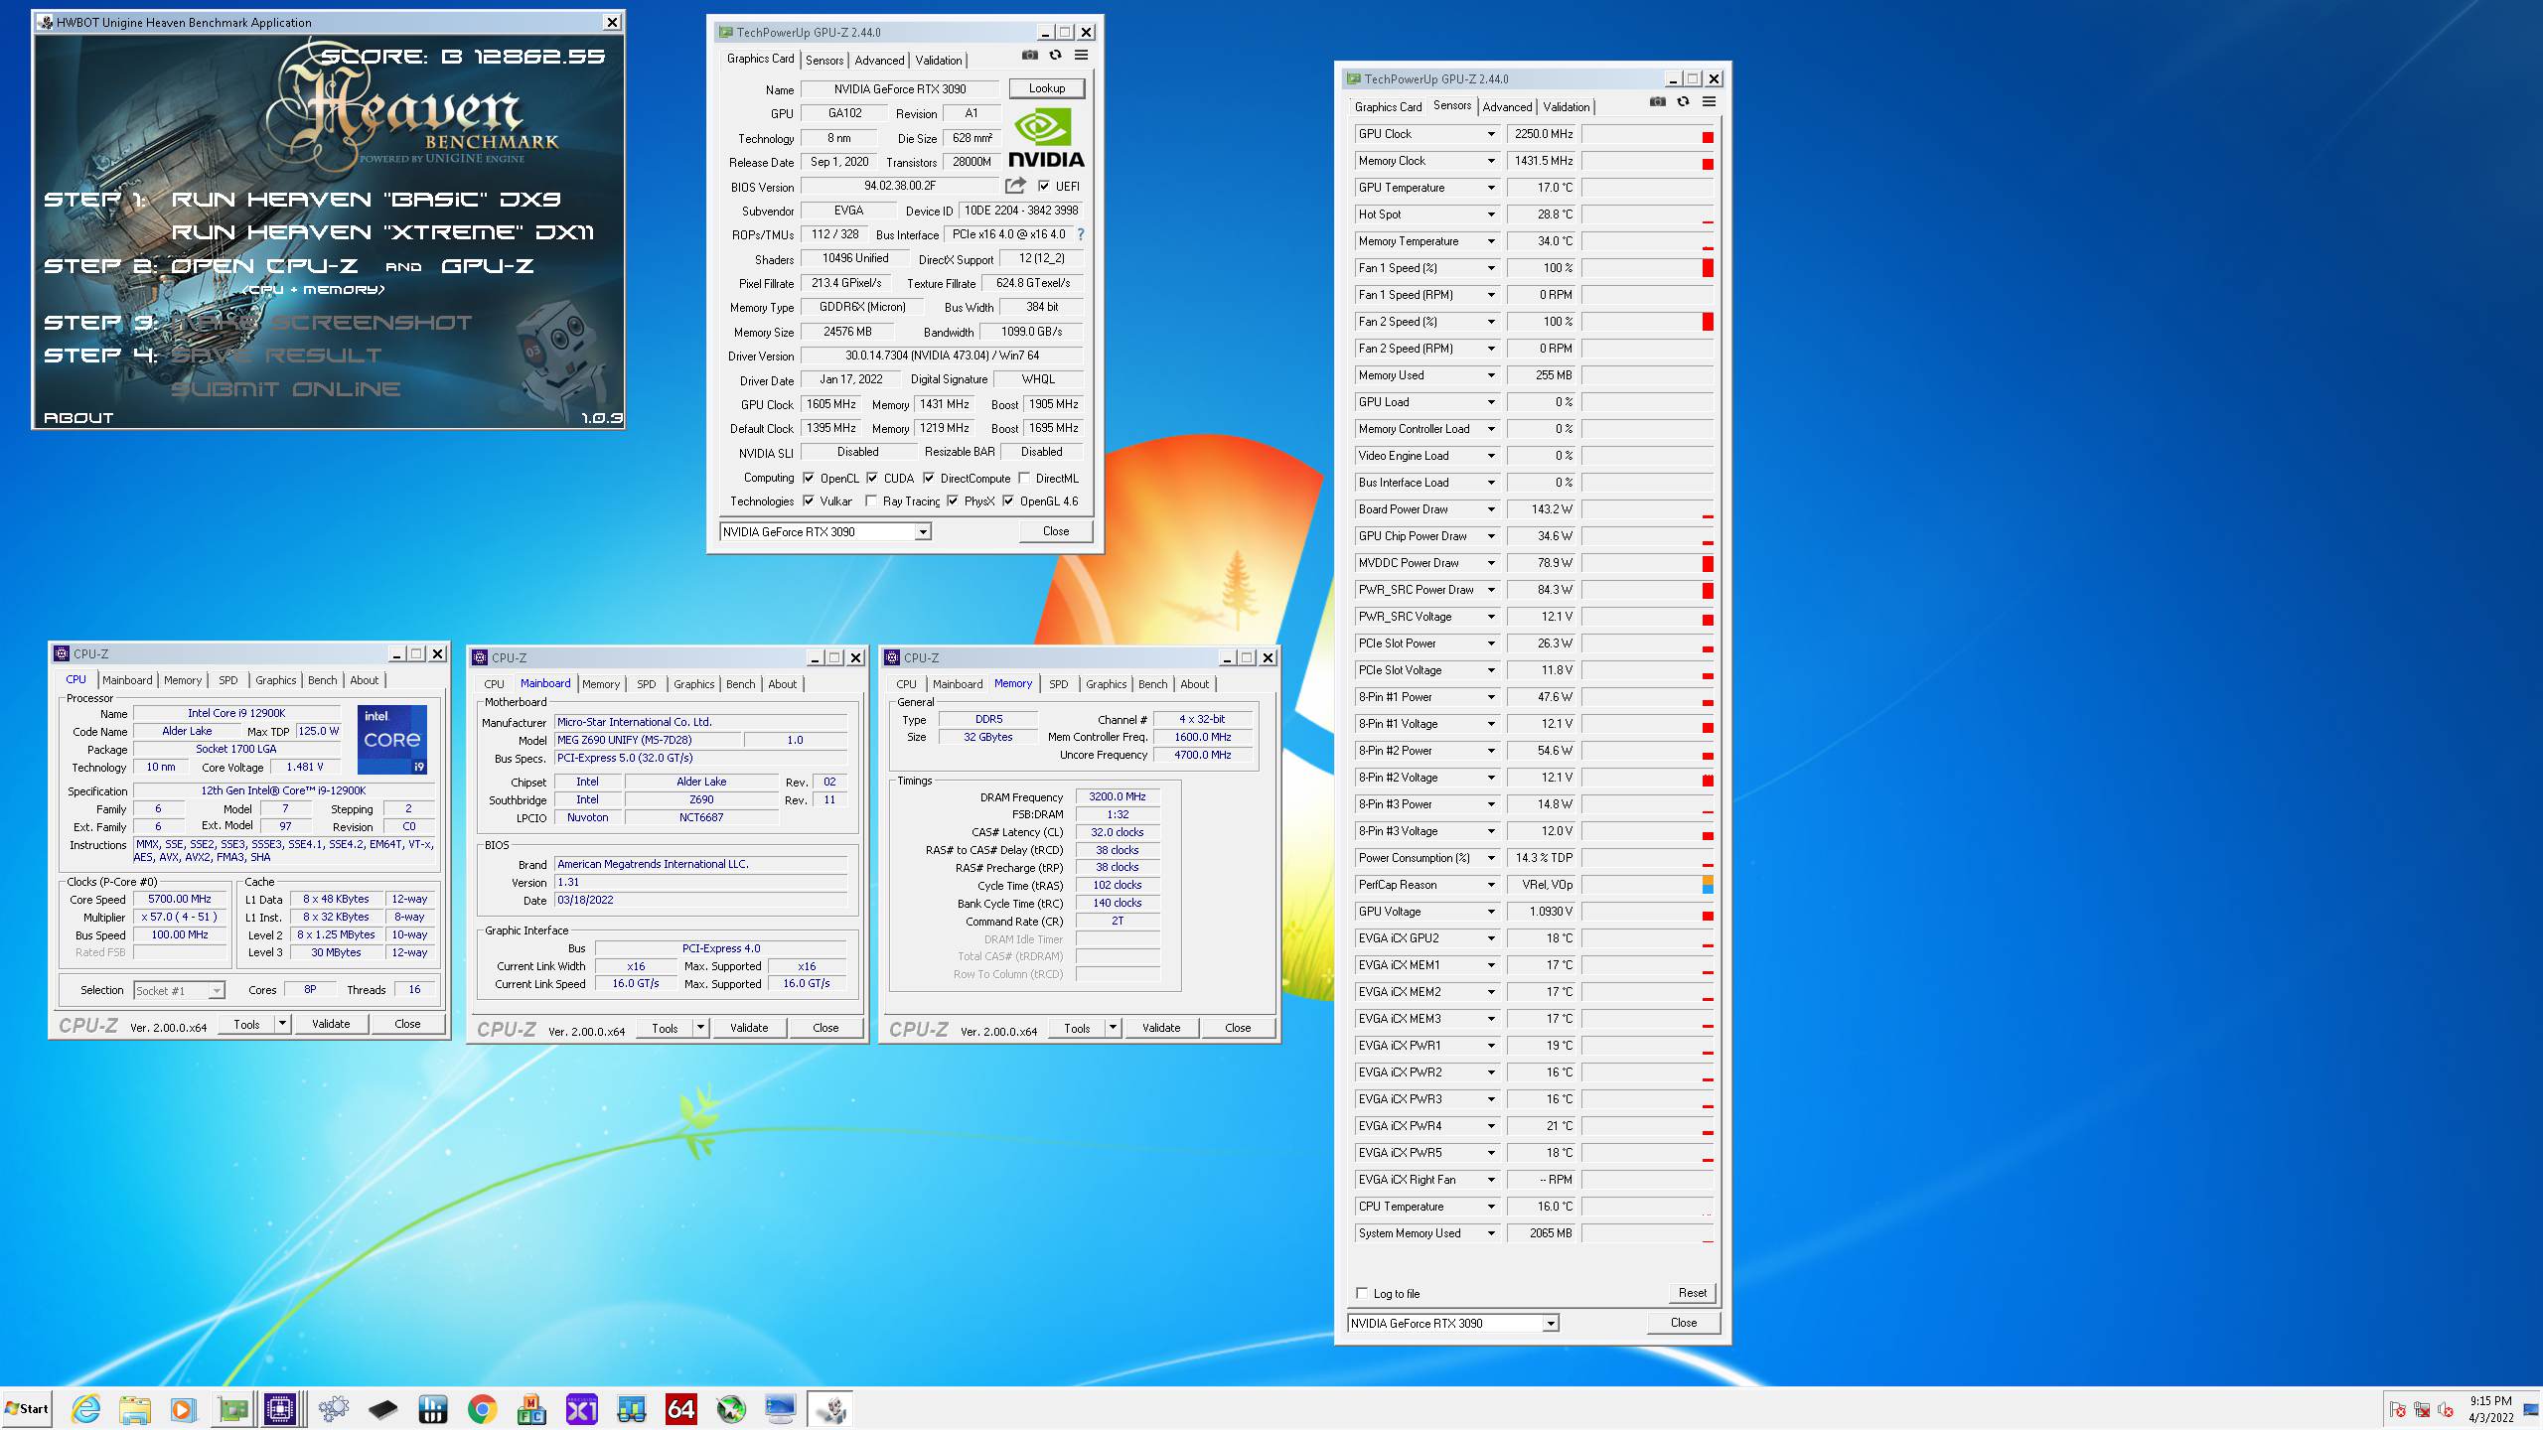The image size is (2543, 1430).
Task: Open the hamburger menu in the GPU-Z Graphics Card window
Action: 1081,56
